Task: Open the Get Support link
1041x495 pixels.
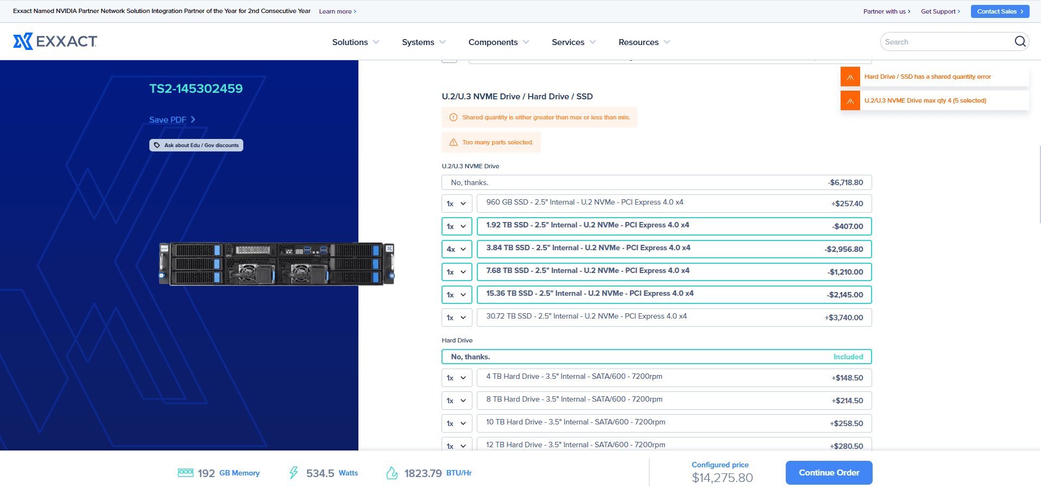Action: (941, 11)
